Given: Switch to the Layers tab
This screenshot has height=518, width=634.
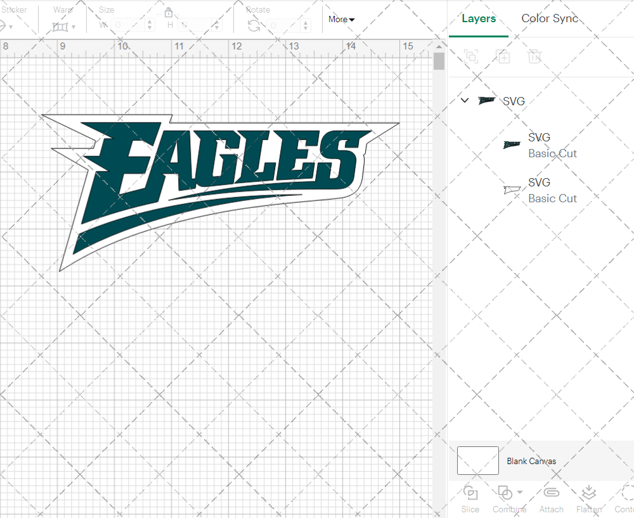Looking at the screenshot, I should pyautogui.click(x=479, y=18).
